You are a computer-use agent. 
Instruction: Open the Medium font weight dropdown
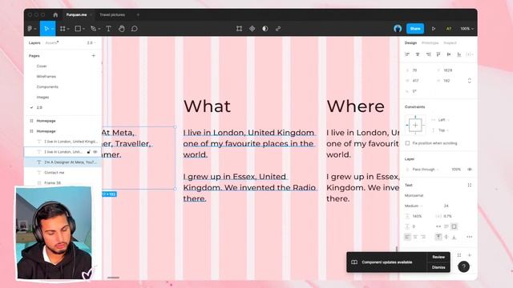414,206
